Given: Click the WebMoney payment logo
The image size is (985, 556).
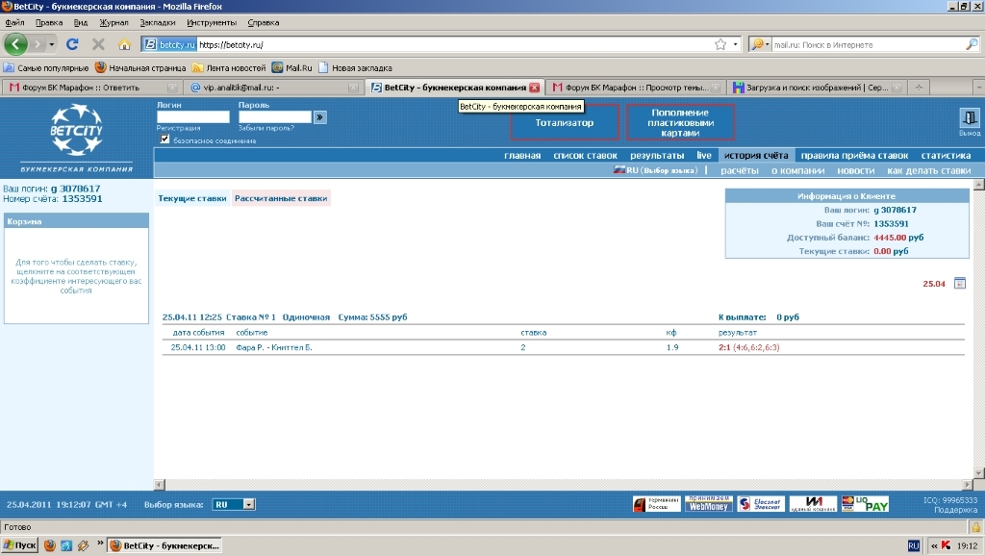Looking at the screenshot, I should (x=708, y=504).
